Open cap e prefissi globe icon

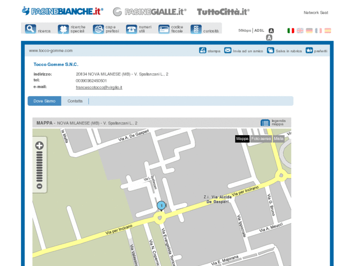click(x=98, y=29)
